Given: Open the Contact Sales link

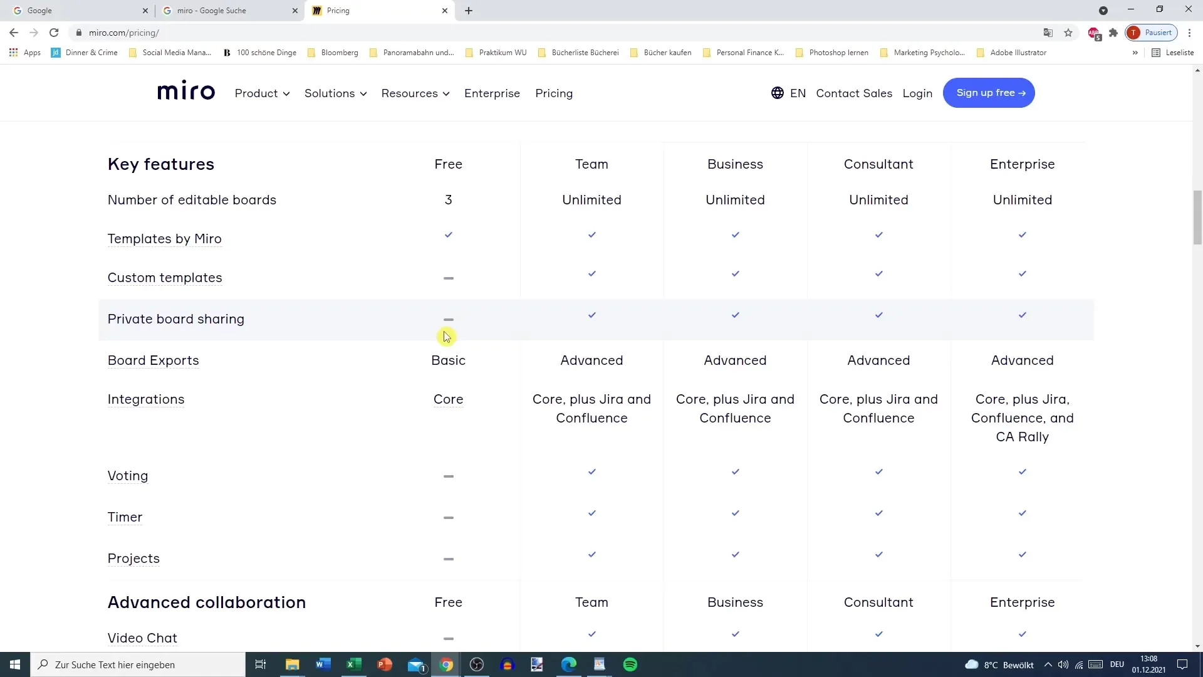Looking at the screenshot, I should (x=854, y=93).
